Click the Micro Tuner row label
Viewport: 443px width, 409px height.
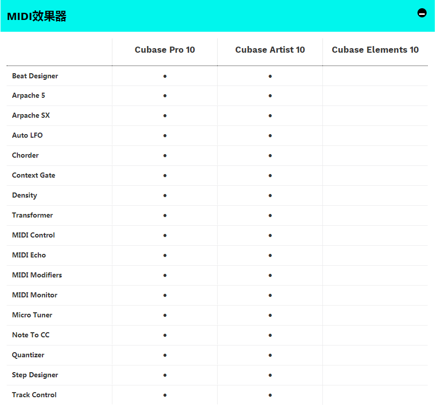tap(32, 315)
